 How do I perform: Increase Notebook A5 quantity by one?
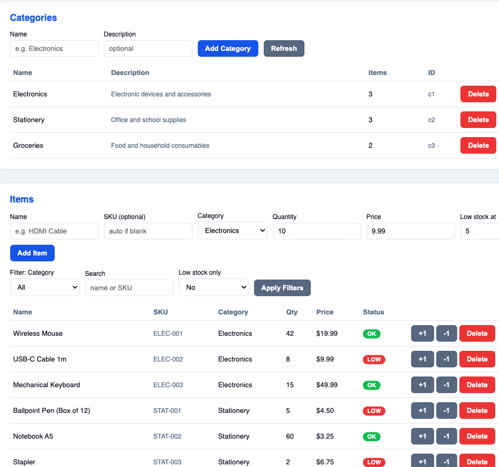pyautogui.click(x=422, y=436)
